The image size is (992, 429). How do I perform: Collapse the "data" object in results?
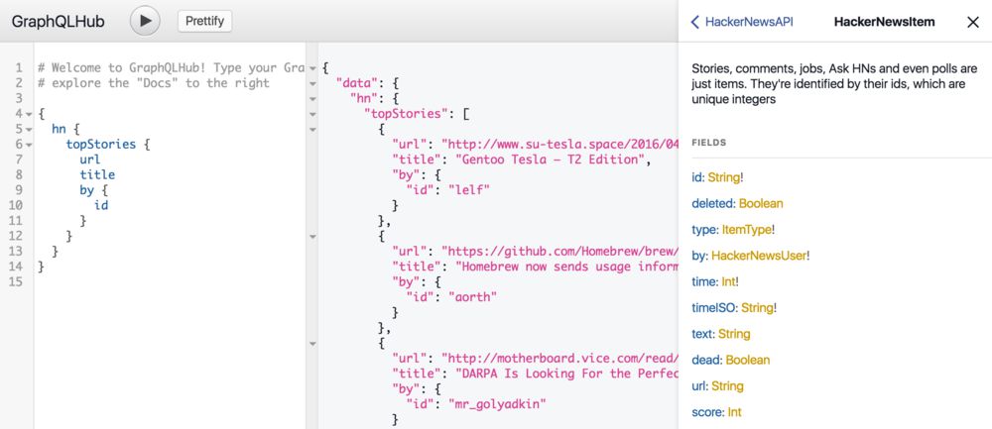312,83
